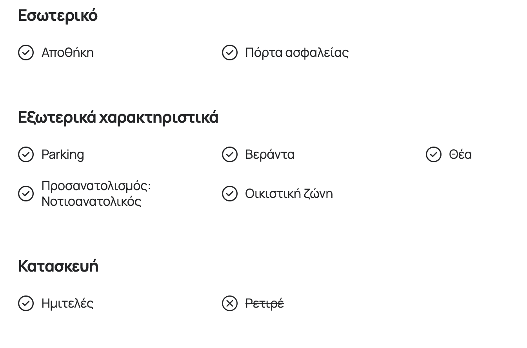
Task: Click the Προσανατολισμός: Νοτιοανατολικός text
Action: pos(96,194)
